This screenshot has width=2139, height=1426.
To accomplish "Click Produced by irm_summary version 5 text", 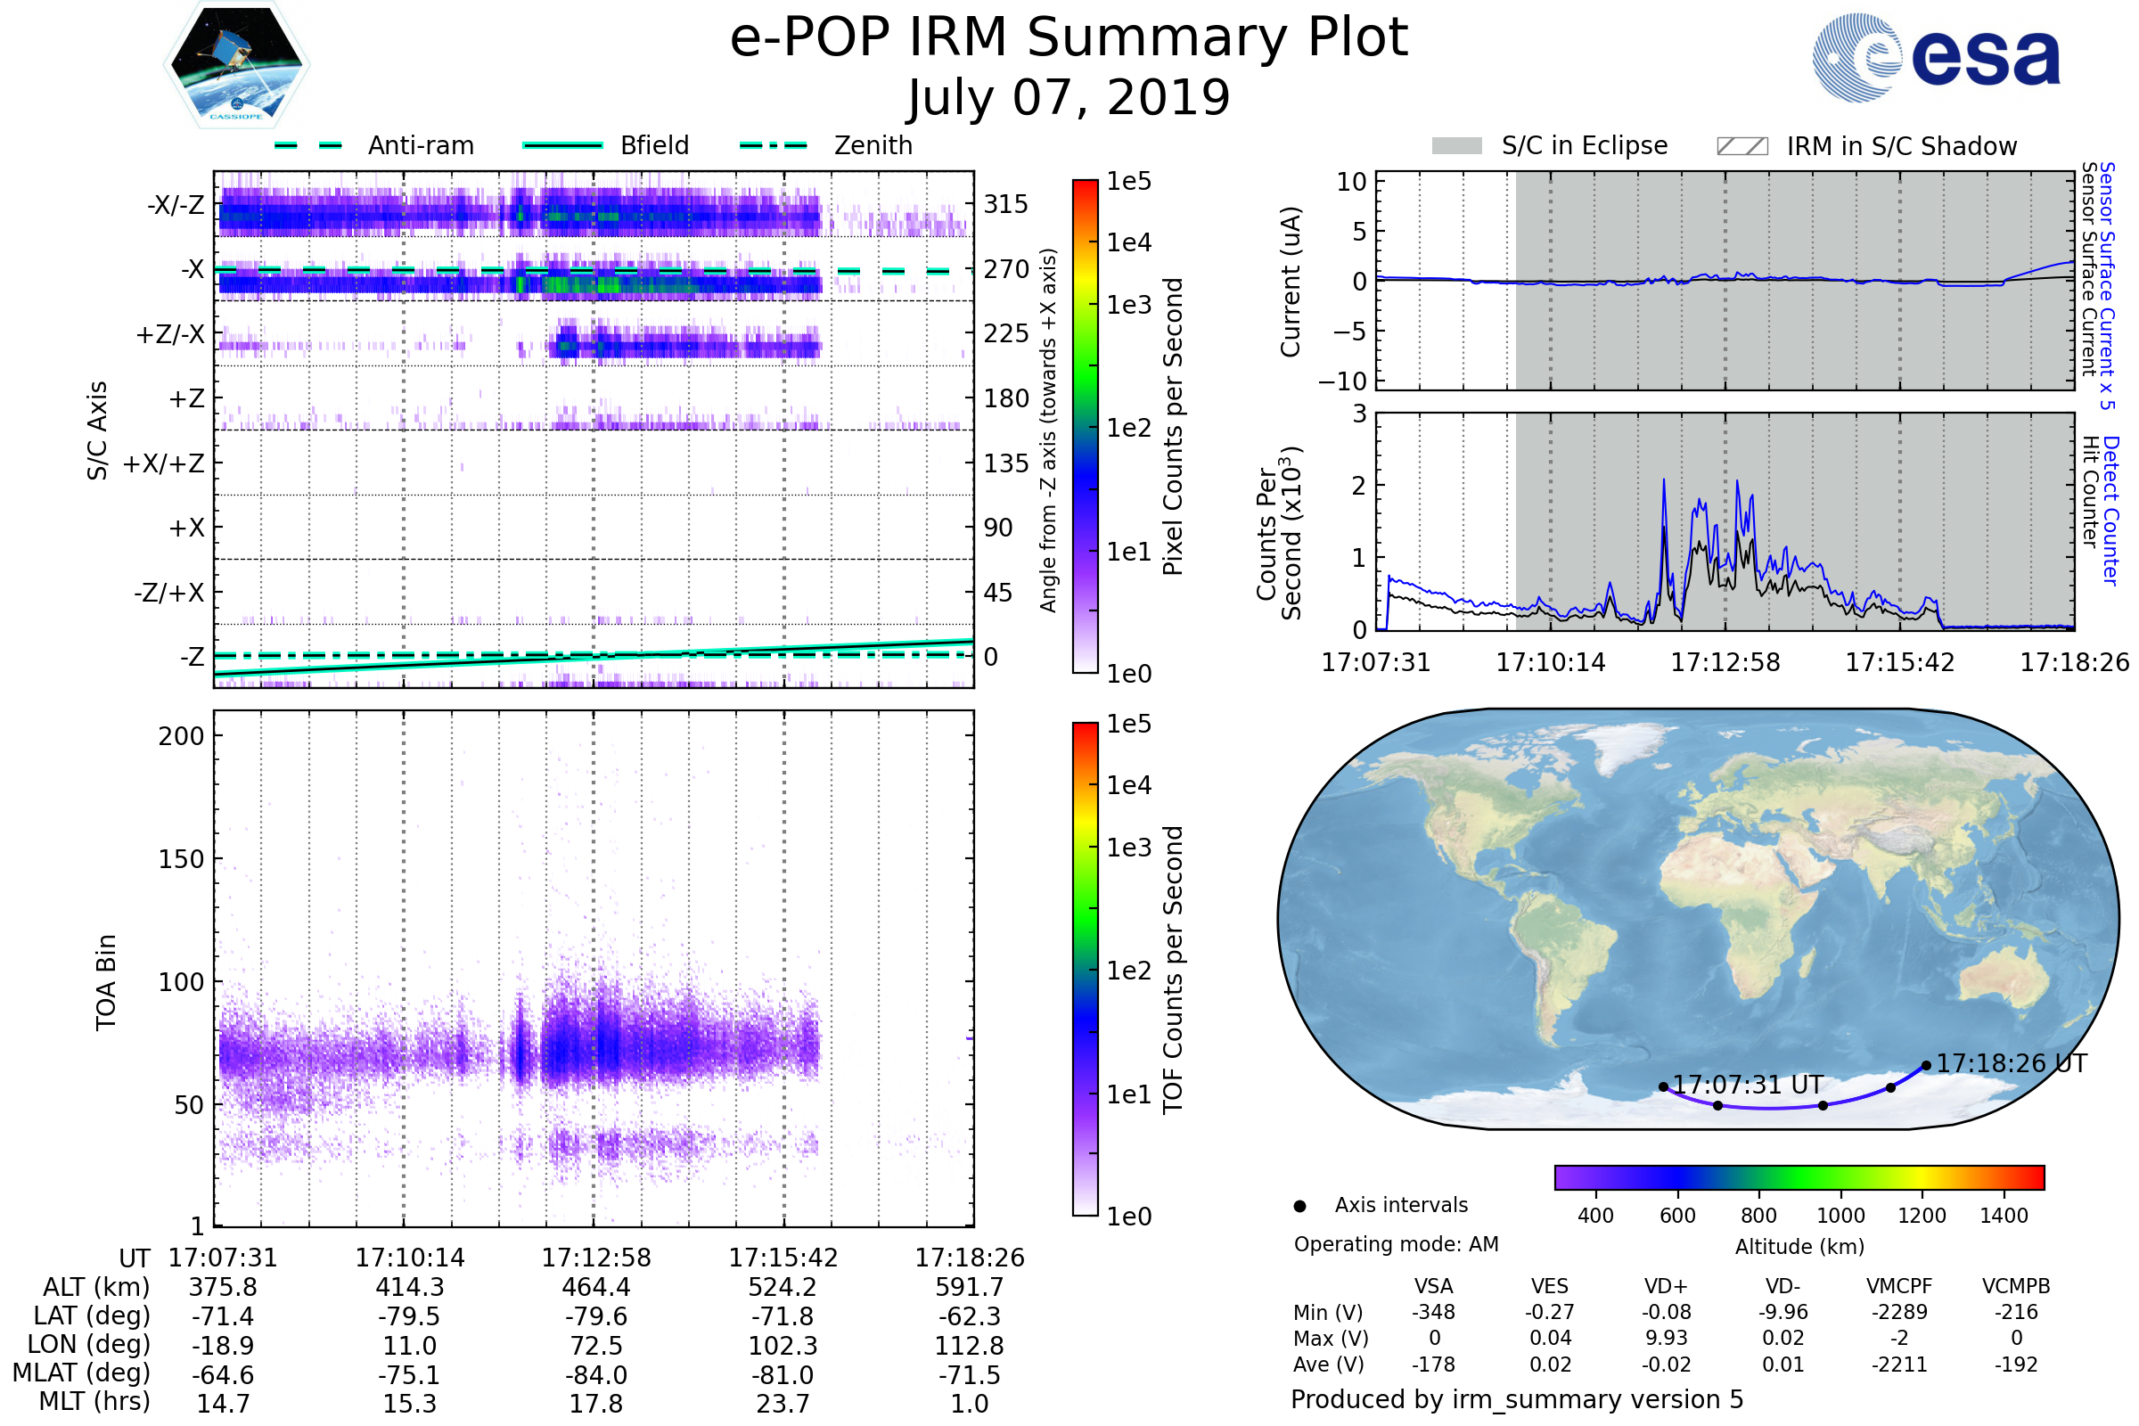I will [1517, 1399].
